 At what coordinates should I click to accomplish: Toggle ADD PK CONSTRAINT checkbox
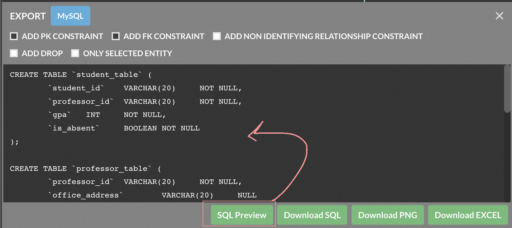[14, 36]
